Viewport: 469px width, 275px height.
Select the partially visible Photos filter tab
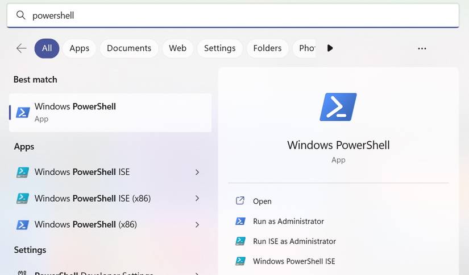[304, 48]
